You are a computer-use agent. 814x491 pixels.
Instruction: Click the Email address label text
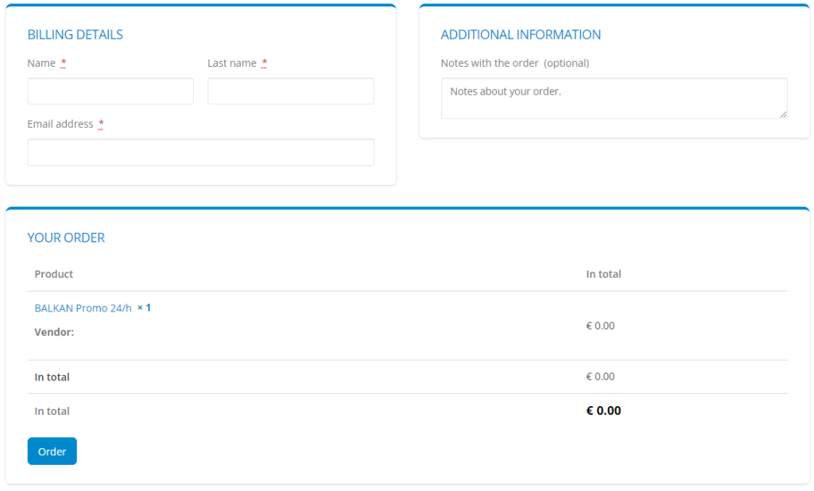(60, 125)
